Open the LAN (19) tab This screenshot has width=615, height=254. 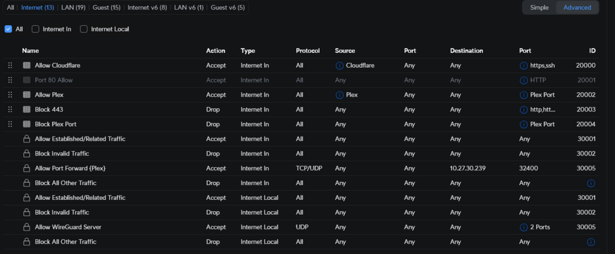pos(73,7)
